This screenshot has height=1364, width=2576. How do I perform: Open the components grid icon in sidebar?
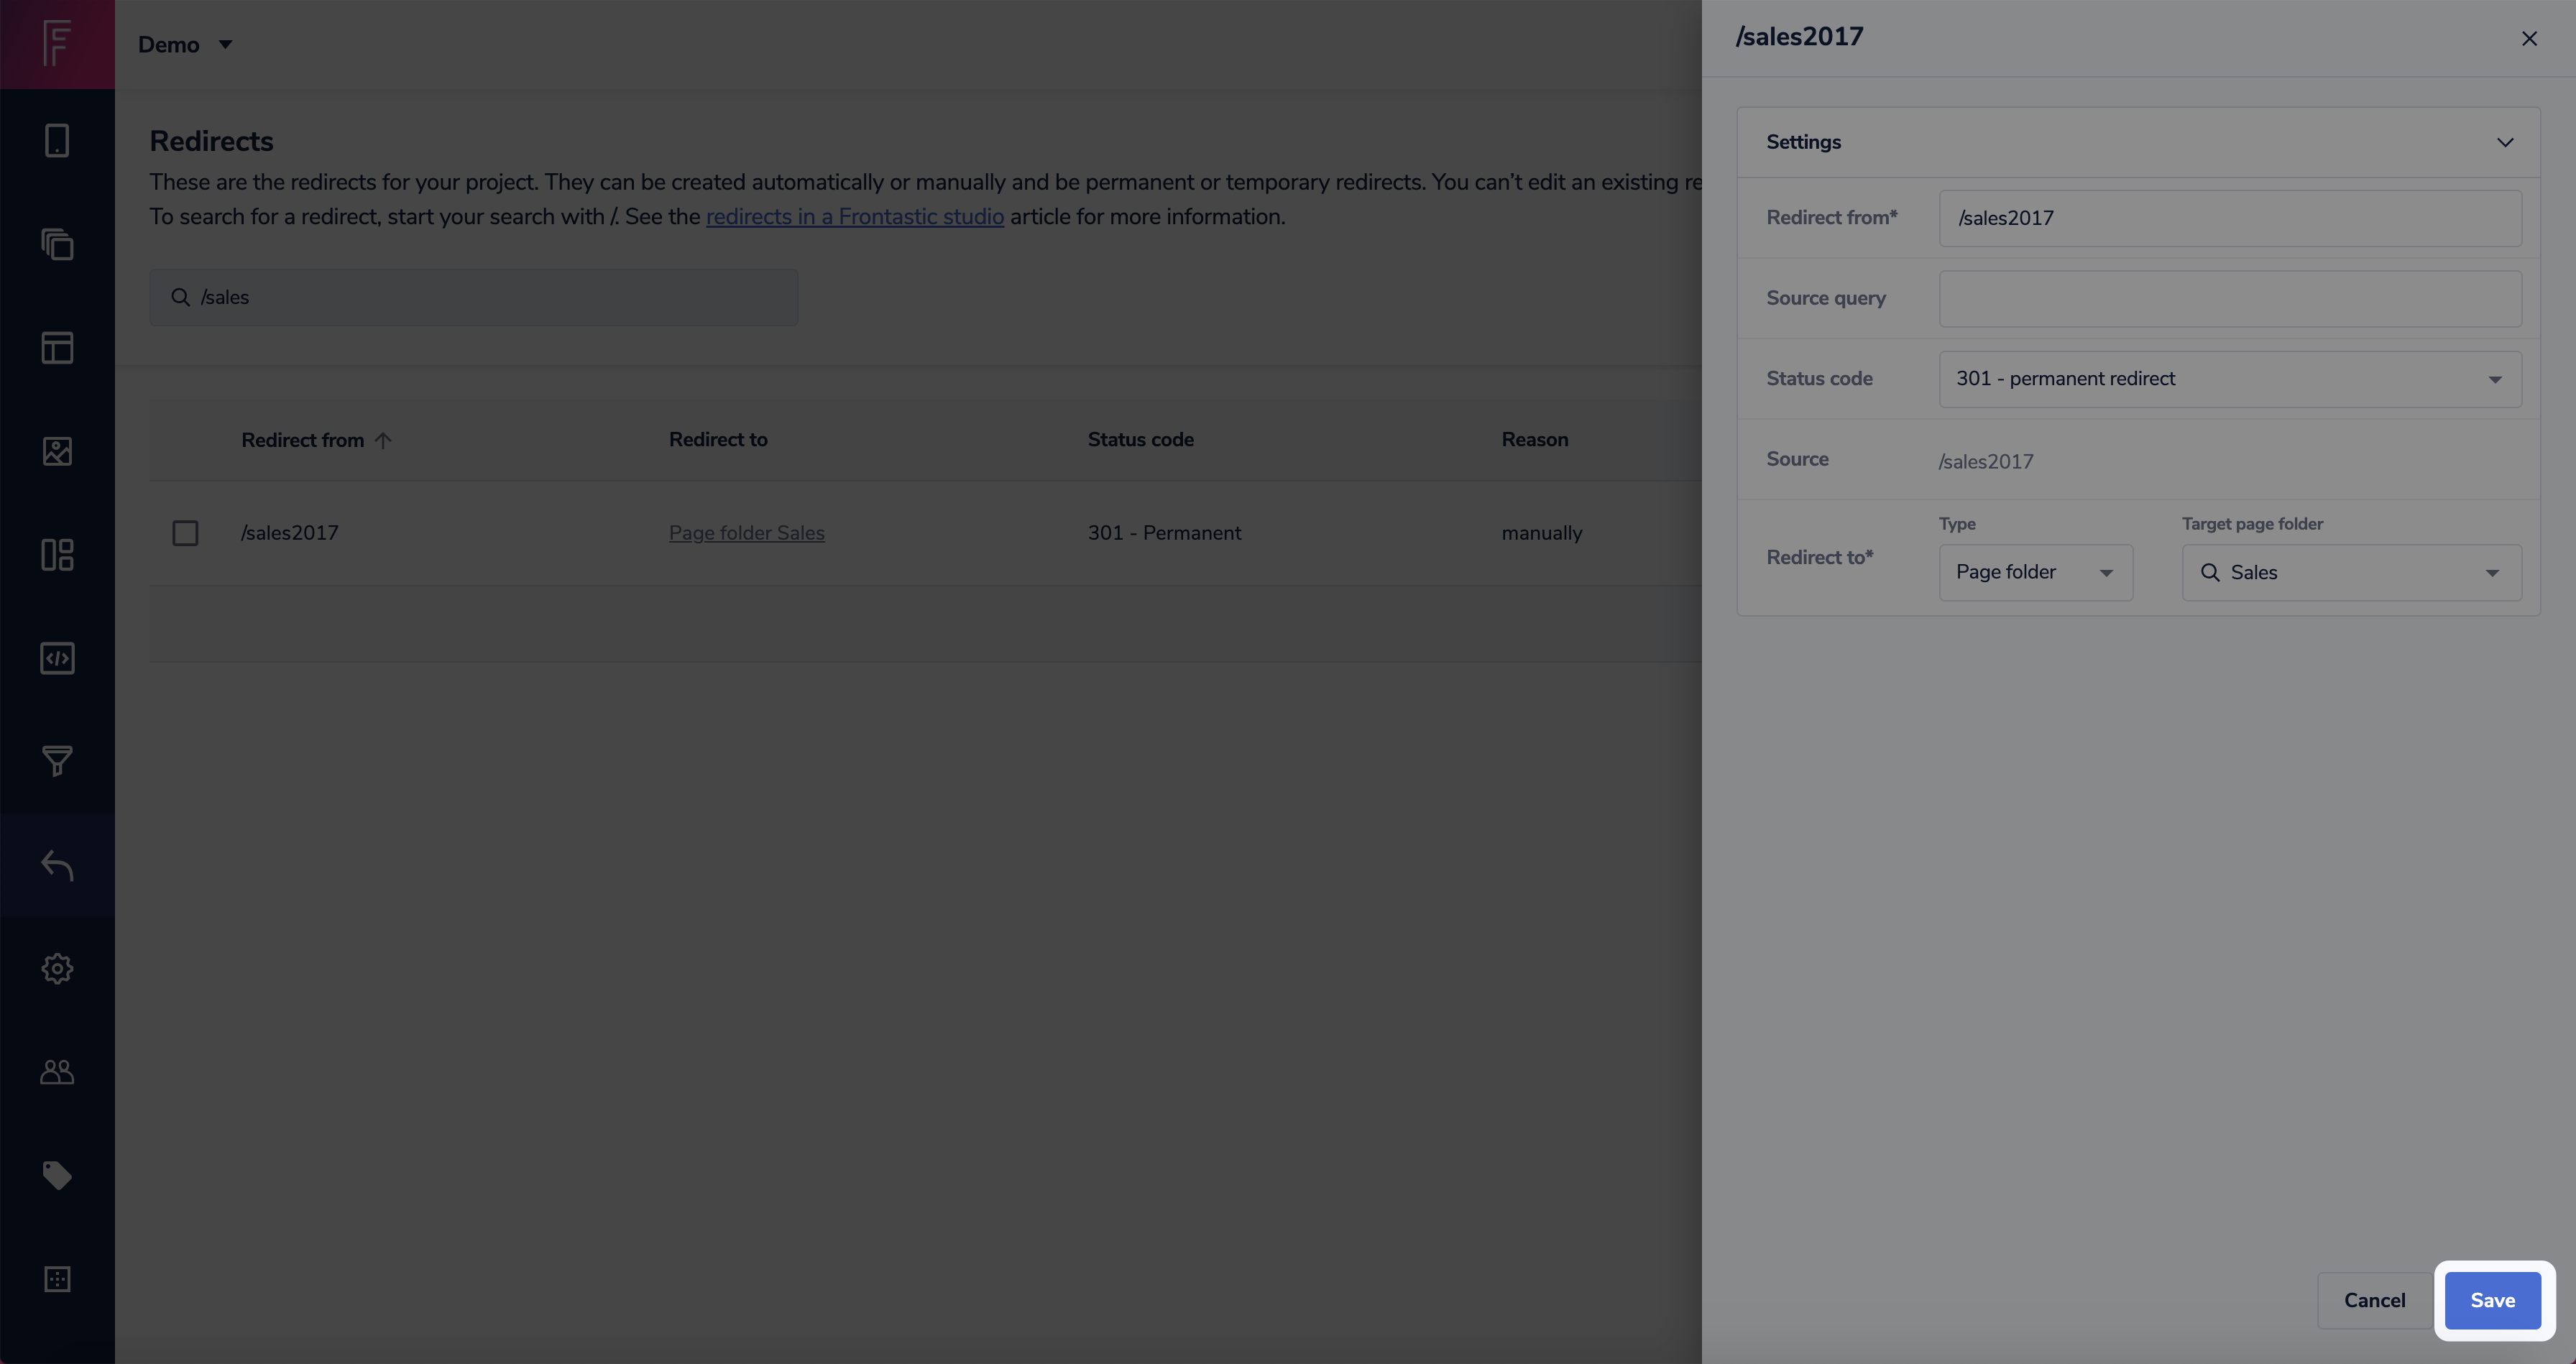click(57, 555)
